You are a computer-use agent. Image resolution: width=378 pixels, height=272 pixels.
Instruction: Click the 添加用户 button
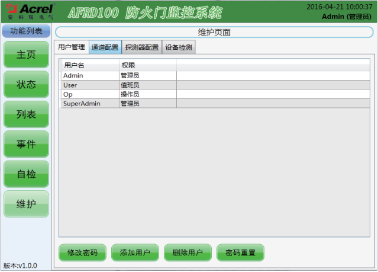coord(135,252)
